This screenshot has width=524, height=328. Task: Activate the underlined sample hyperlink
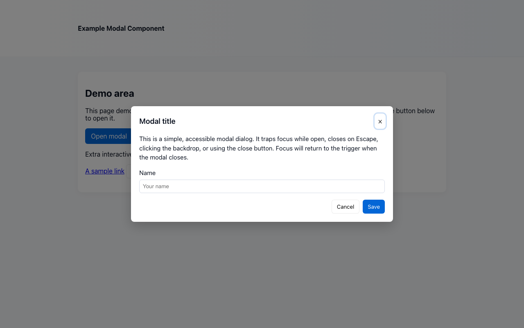[104, 171]
